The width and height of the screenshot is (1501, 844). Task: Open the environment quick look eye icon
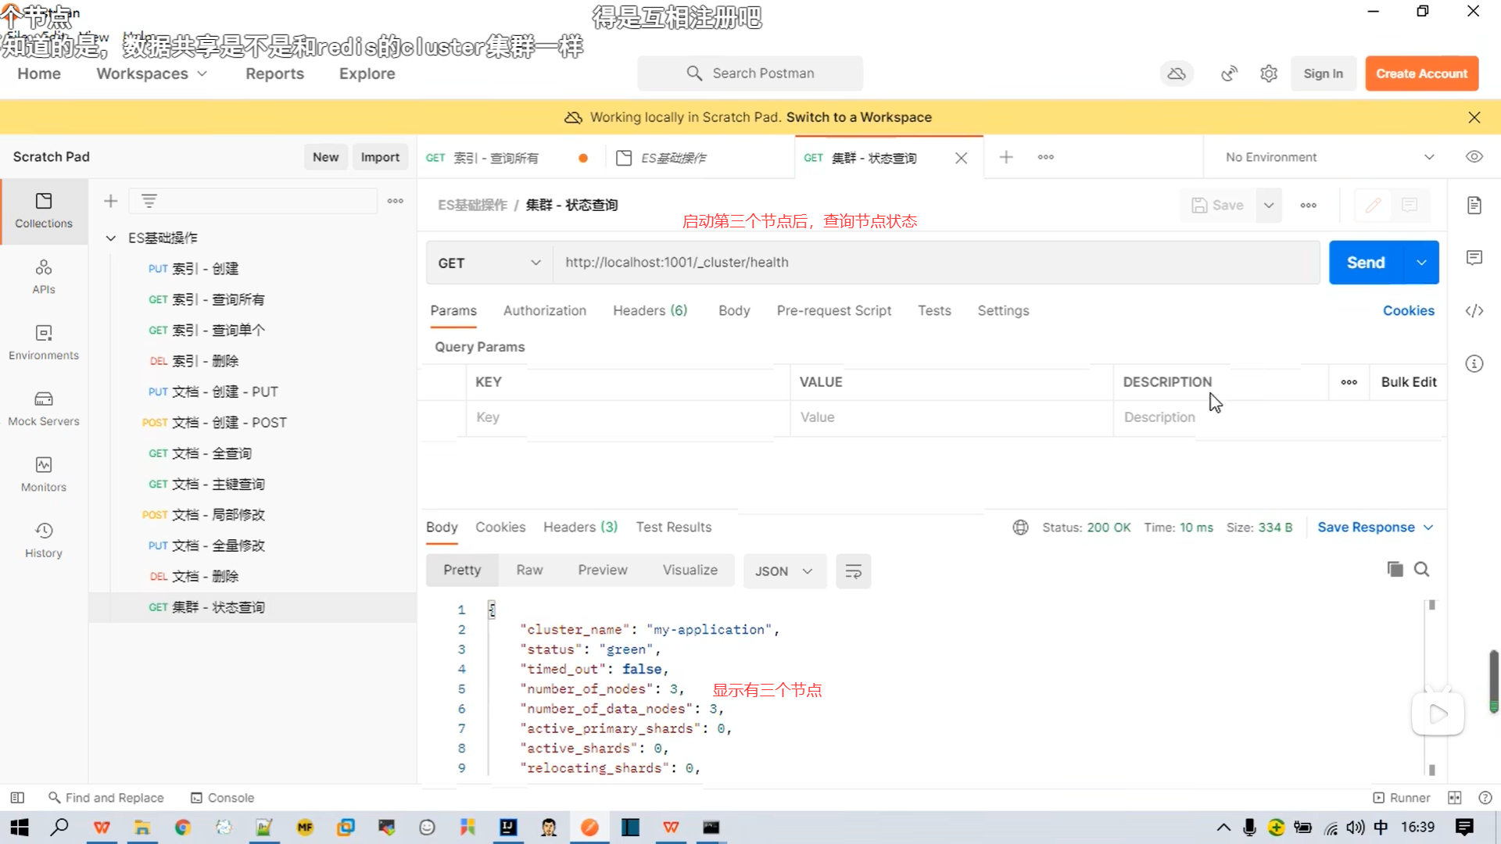coord(1474,157)
